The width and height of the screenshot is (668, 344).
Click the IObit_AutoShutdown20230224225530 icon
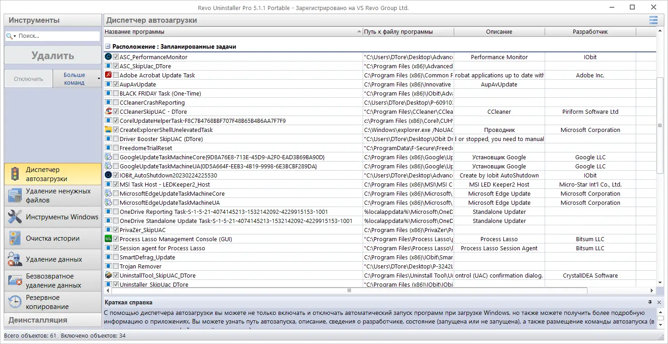108,175
